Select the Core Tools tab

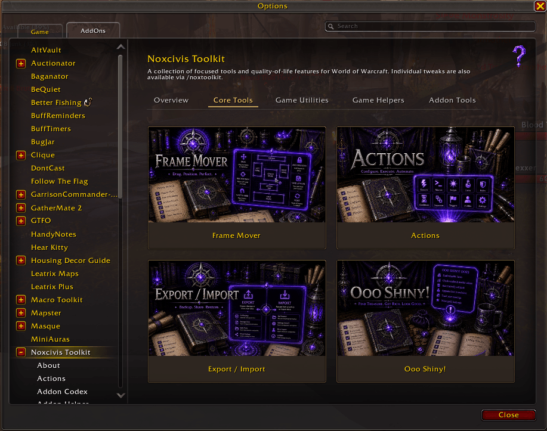[233, 100]
